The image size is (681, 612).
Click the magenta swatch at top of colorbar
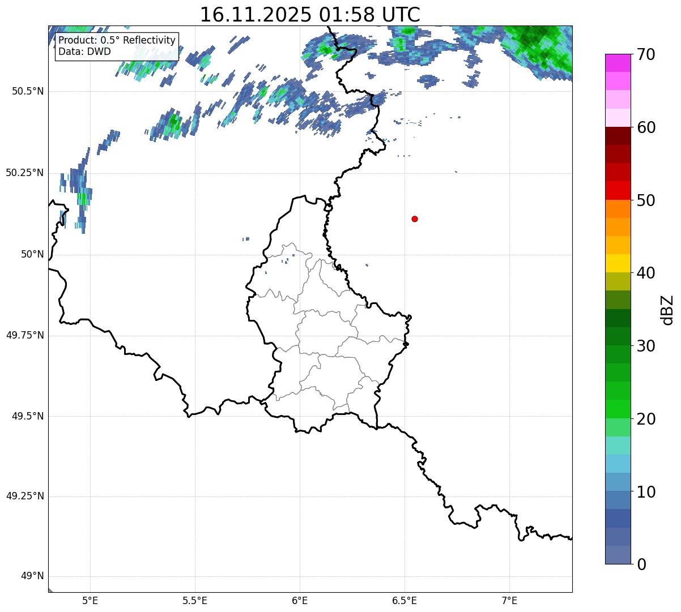tap(618, 63)
